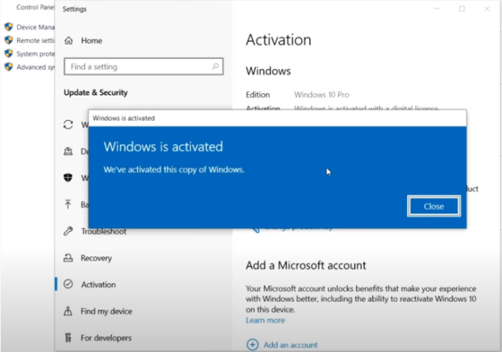Click the Add an account plus icon

(x=253, y=345)
